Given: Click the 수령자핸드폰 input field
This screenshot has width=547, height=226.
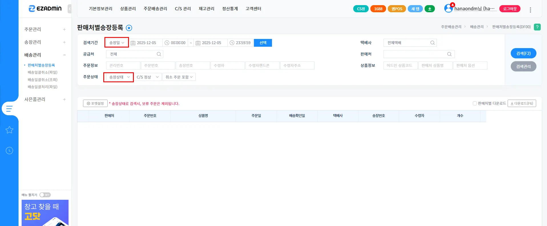Looking at the screenshot, I should [x=262, y=65].
